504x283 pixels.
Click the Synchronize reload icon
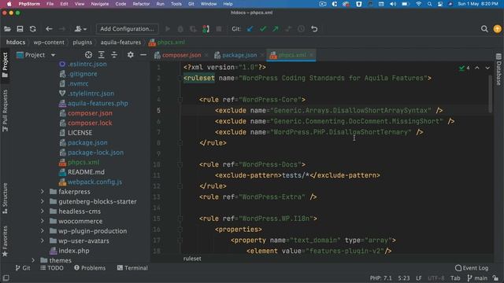click(33, 29)
